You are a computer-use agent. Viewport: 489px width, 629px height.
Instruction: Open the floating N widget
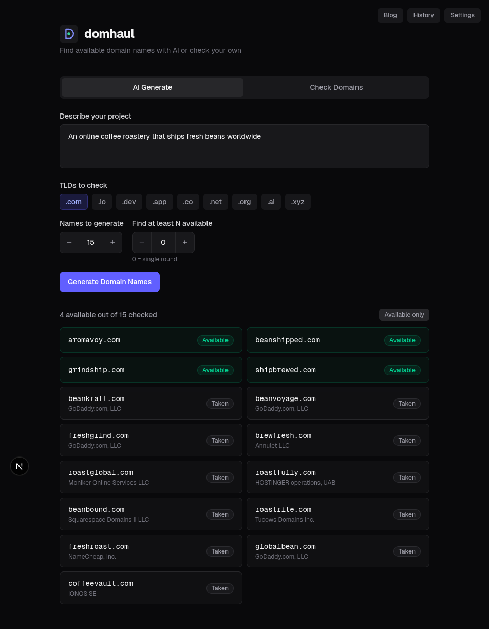coord(19,466)
